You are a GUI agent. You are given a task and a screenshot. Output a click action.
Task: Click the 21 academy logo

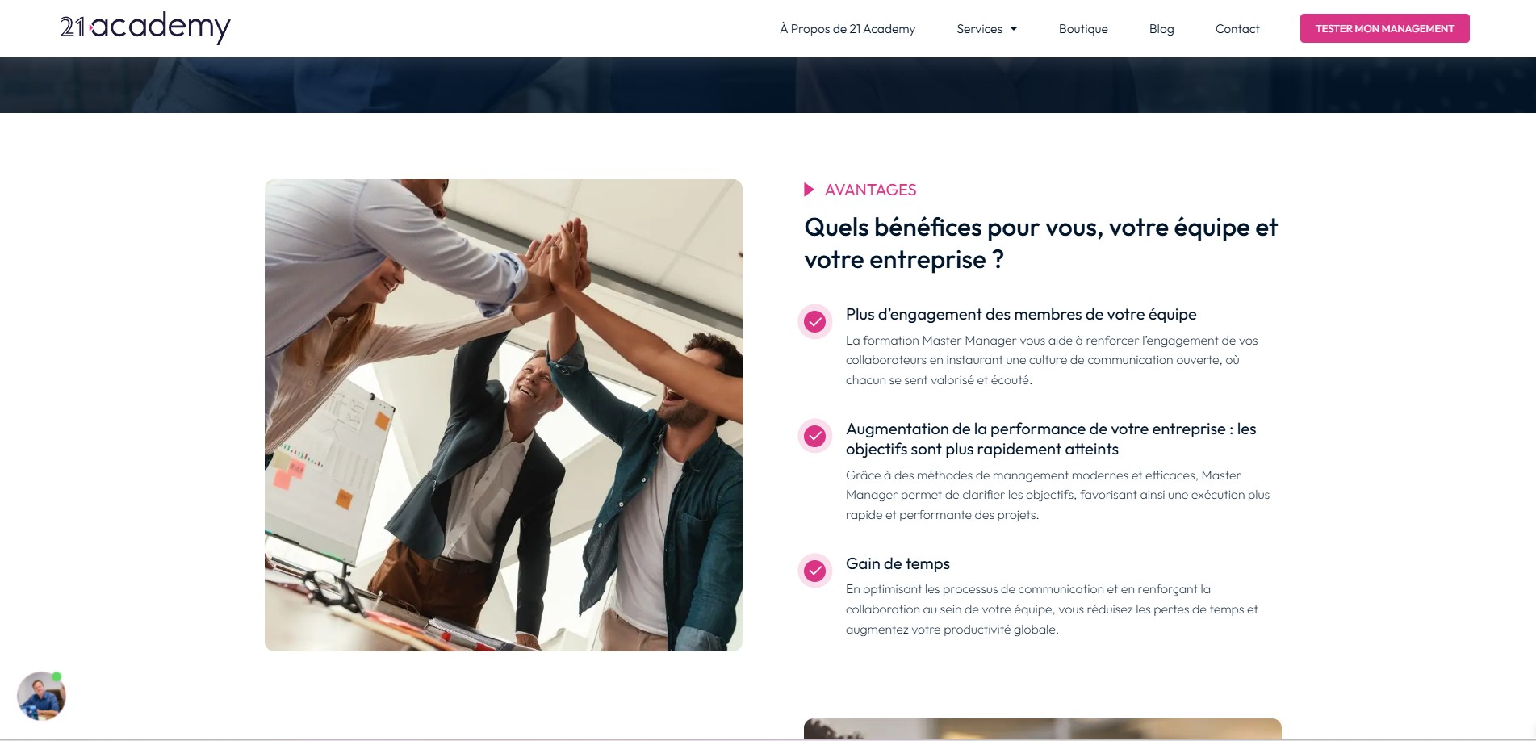[145, 27]
